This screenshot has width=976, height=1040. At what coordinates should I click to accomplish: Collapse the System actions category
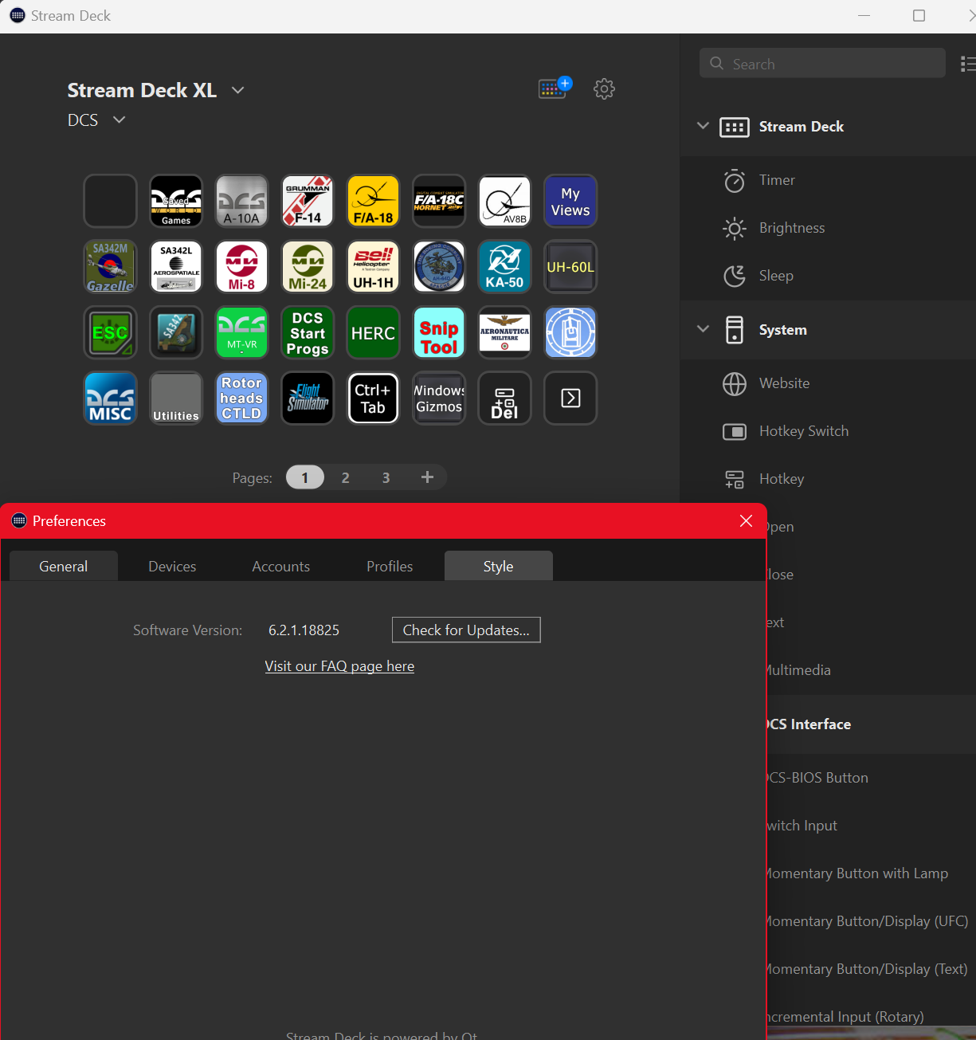tap(703, 329)
